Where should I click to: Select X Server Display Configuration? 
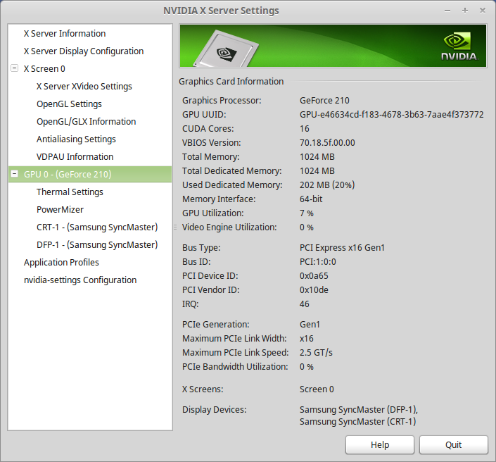click(84, 51)
